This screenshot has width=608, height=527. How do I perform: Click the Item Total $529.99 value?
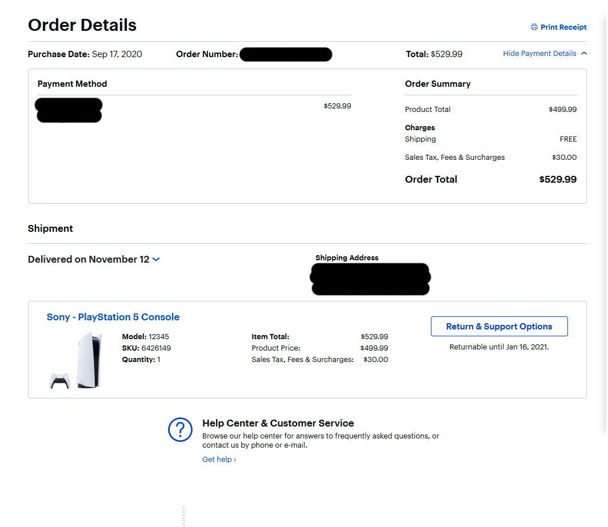[374, 337]
